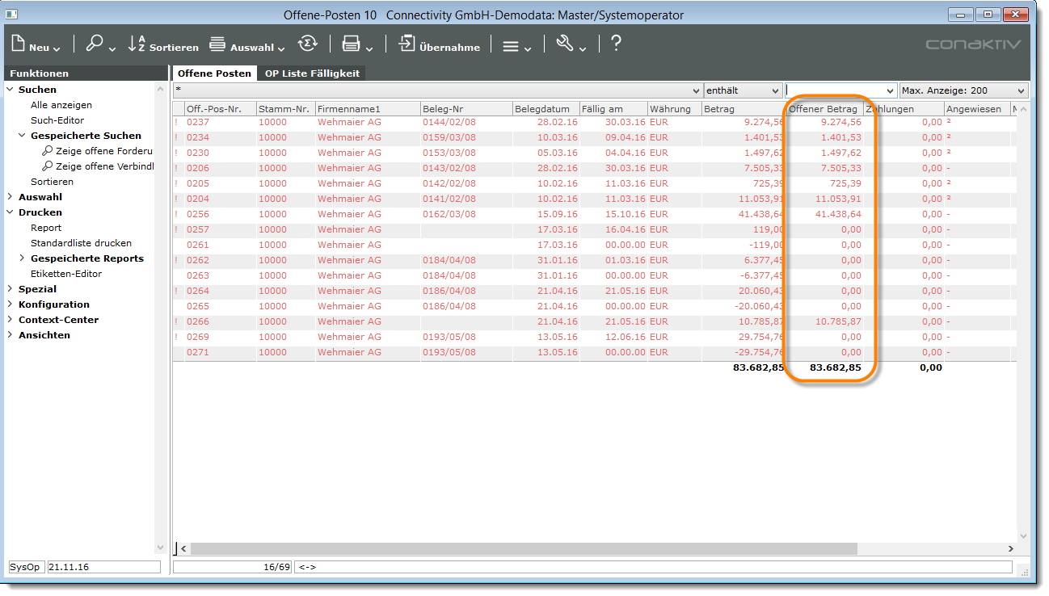Screen dimensions: 1049x596
Task: Click the Offener Betrag column header
Action: [823, 109]
